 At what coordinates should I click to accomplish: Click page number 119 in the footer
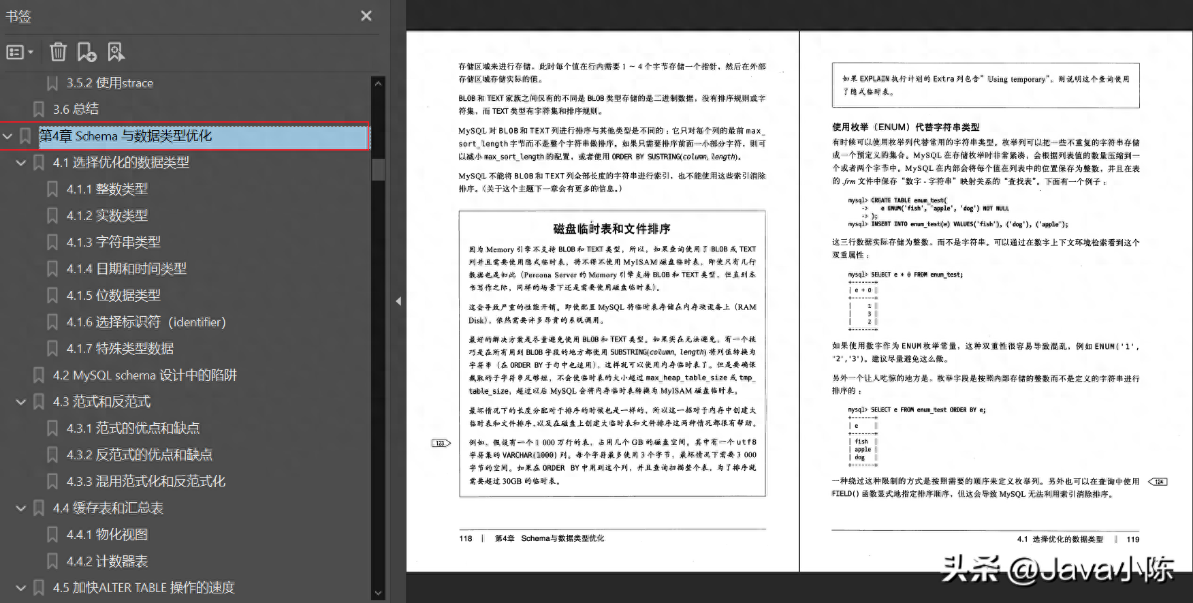tap(1133, 539)
